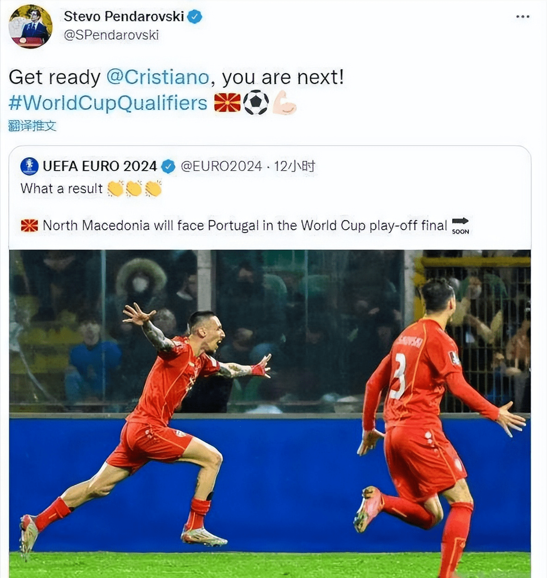The height and width of the screenshot is (578, 547).
Task: Open the #WorldCupQualifiers hashtag
Action: 108,103
